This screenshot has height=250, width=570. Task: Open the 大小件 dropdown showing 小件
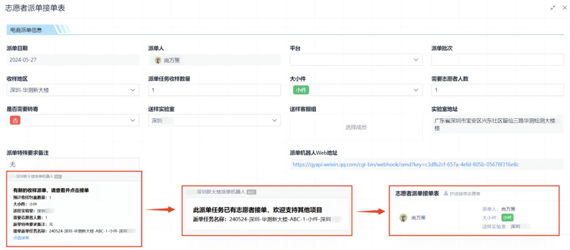click(x=356, y=90)
